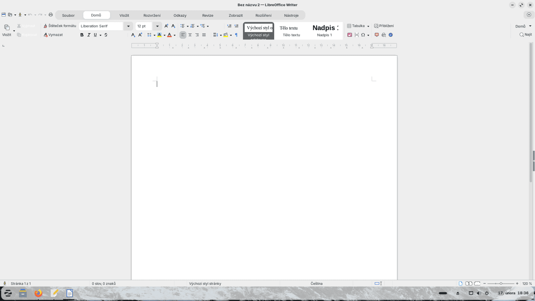
Task: Open the Navigator compass icon
Action: (x=391, y=35)
